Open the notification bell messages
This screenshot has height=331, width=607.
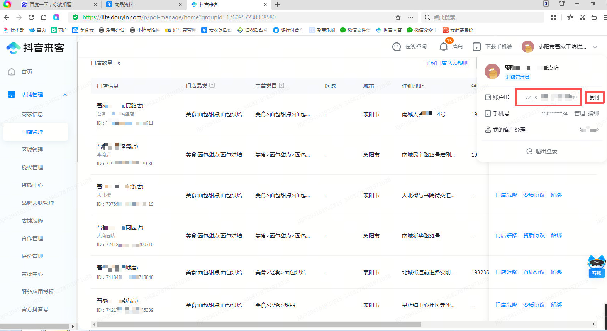point(444,47)
